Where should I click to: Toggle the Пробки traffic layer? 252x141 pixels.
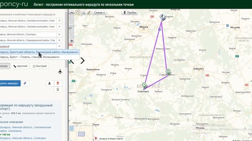tap(130, 13)
